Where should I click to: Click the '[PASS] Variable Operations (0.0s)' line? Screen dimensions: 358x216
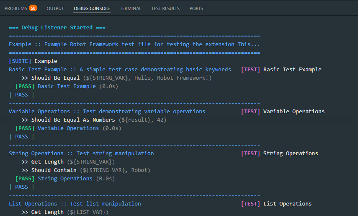(68, 128)
